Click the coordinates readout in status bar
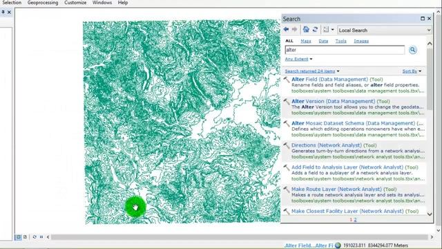The image size is (442, 249). (376, 246)
